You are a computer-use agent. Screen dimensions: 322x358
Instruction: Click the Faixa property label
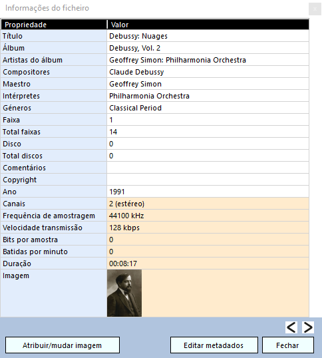click(11, 120)
